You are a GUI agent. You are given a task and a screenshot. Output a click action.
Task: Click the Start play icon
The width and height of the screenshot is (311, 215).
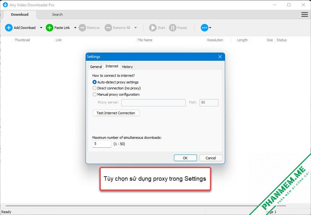point(153,28)
